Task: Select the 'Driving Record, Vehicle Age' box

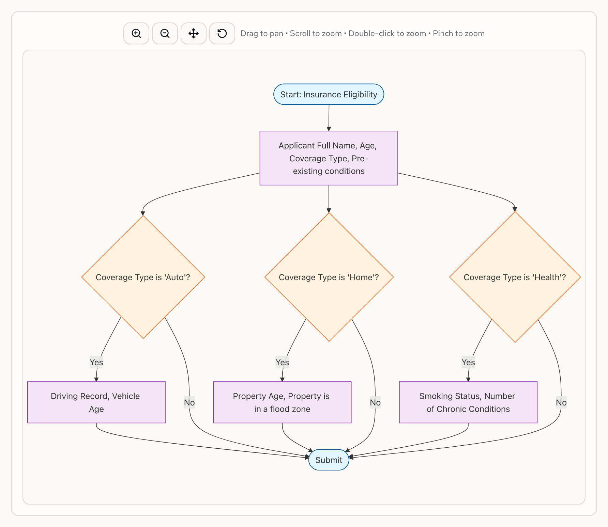Action: [x=96, y=402]
